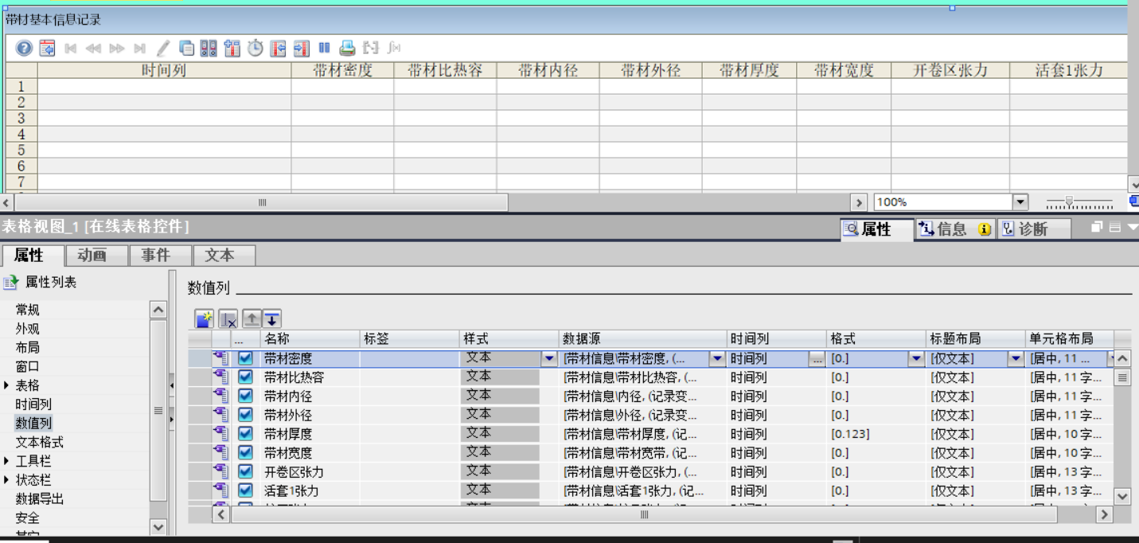Select 数据导出 in property list
The width and height of the screenshot is (1139, 543).
coord(40,498)
